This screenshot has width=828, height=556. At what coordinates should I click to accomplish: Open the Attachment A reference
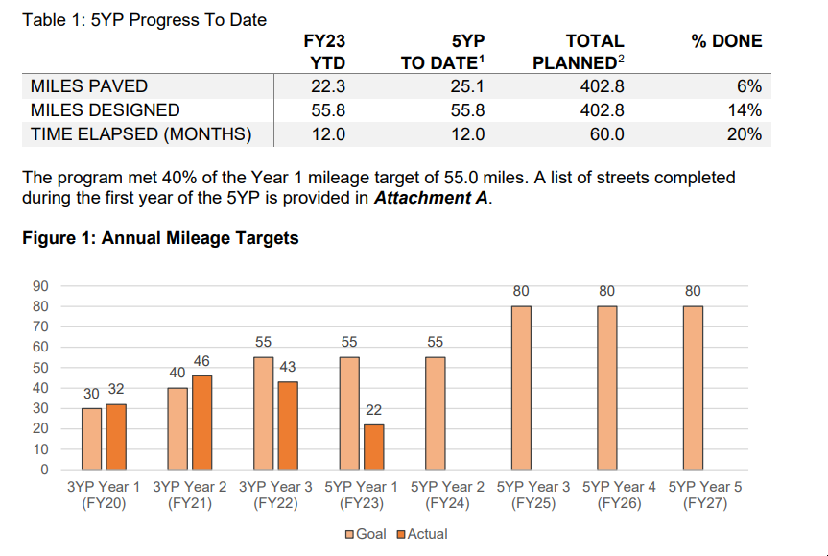[x=430, y=199]
